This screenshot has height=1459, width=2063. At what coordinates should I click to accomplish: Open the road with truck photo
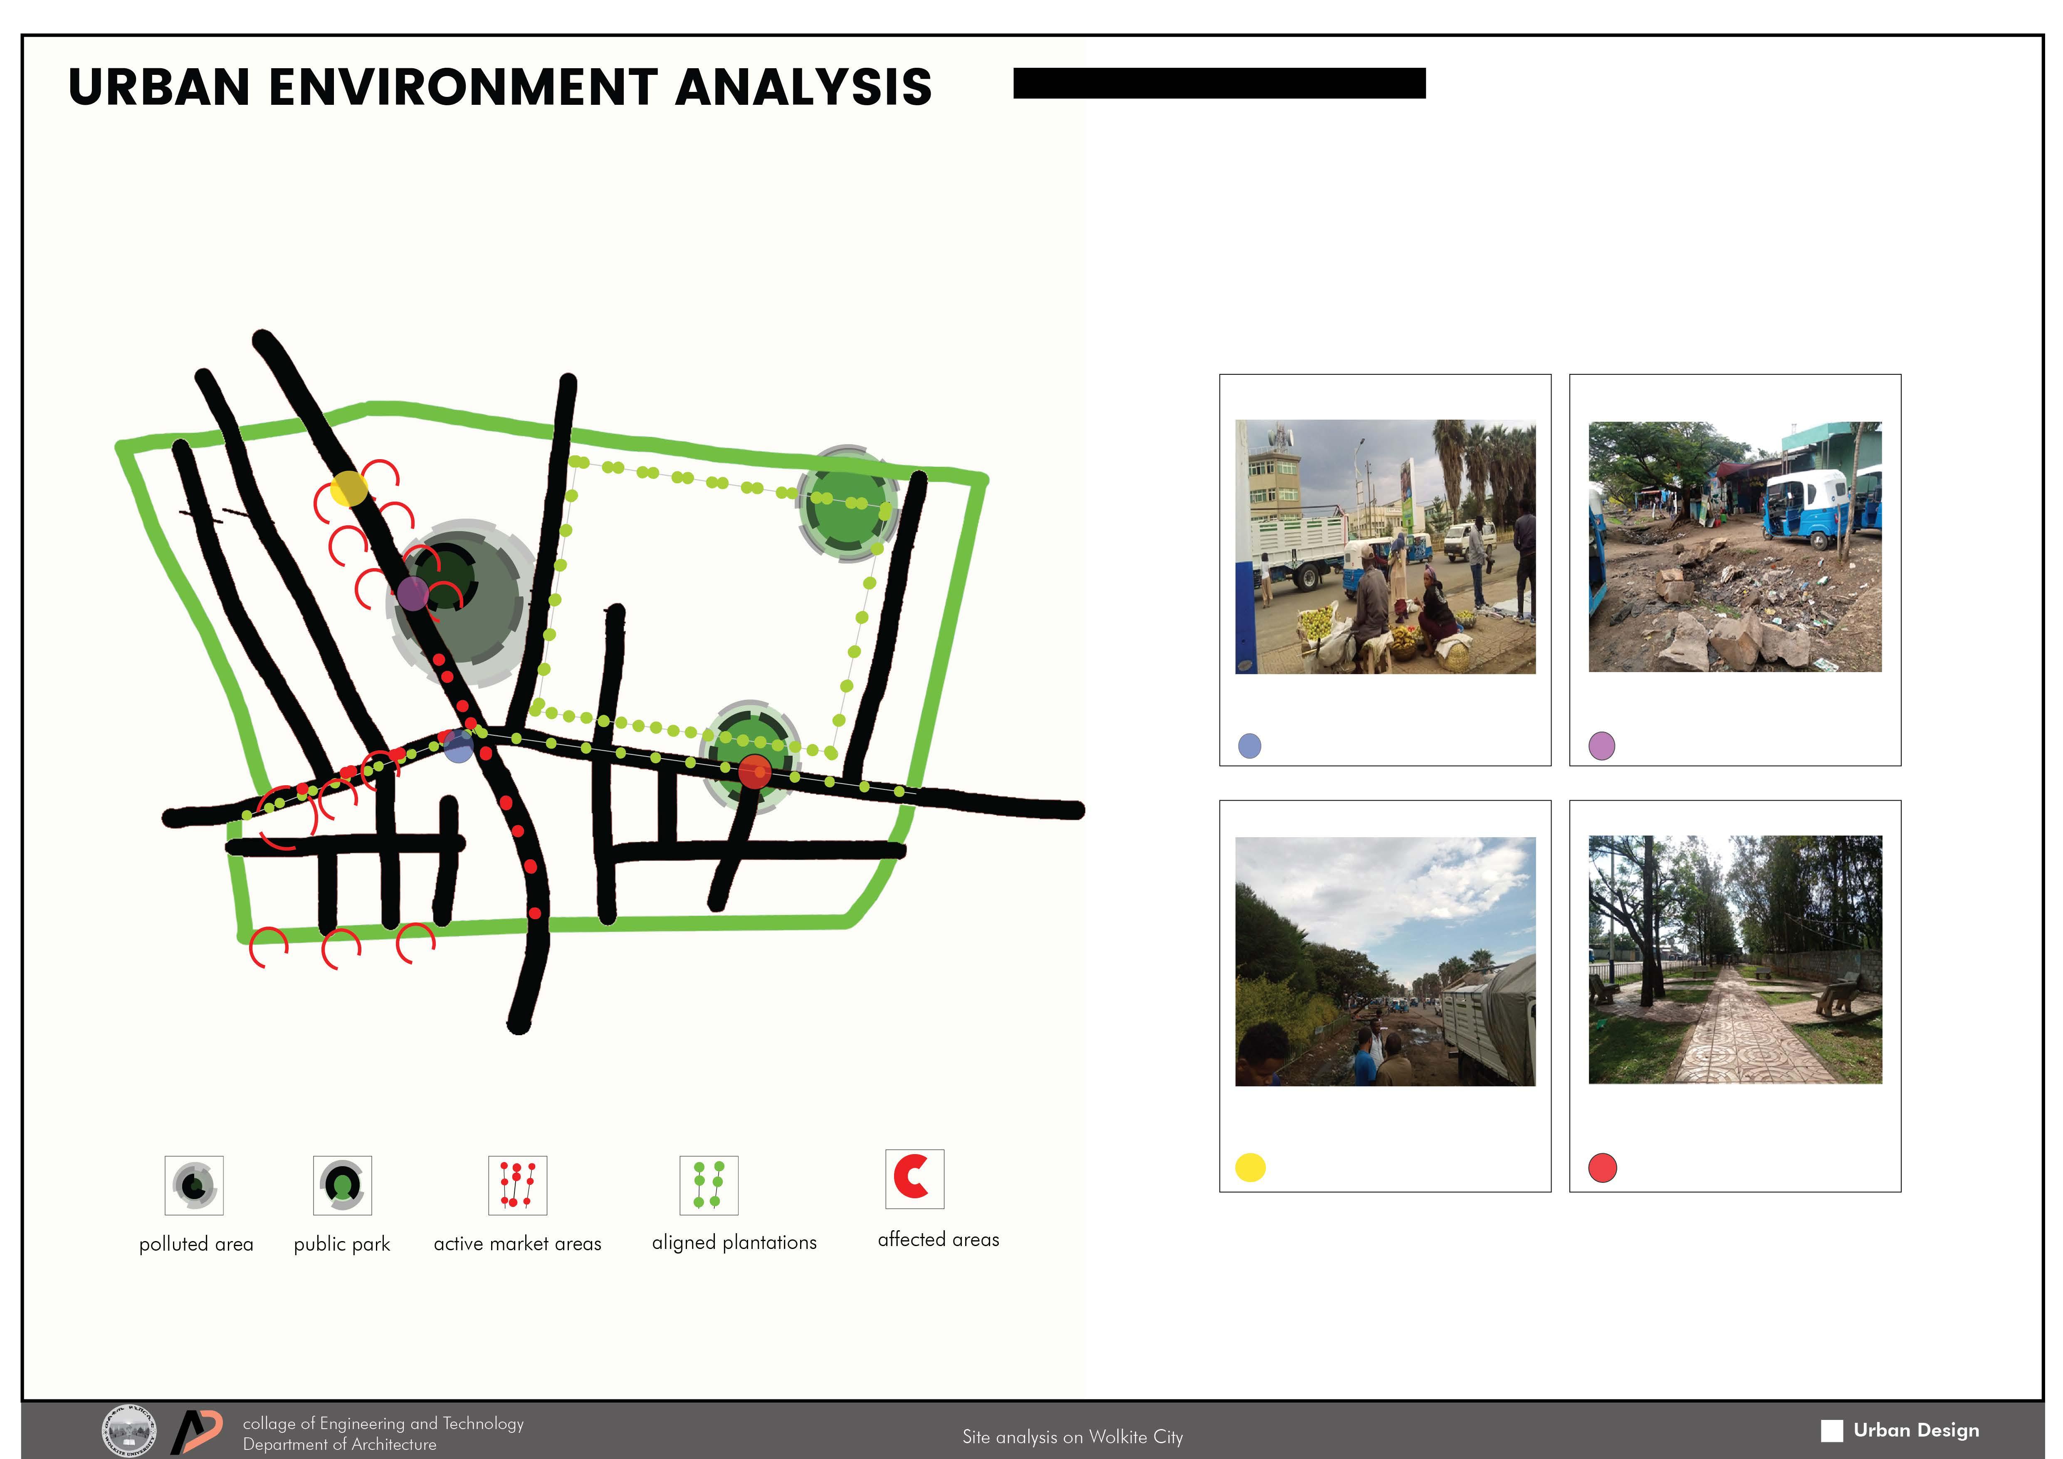(x=1385, y=961)
